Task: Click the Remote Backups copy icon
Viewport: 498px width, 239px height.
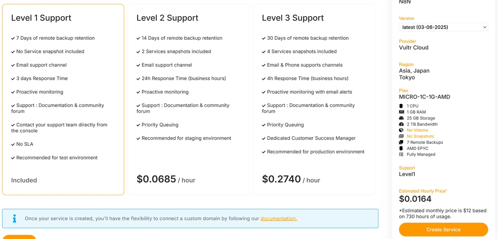Action: 401,142
